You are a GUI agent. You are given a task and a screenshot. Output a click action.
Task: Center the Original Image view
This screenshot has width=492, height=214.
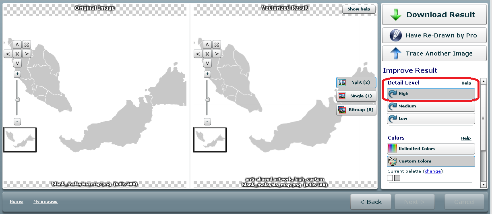tap(17, 53)
